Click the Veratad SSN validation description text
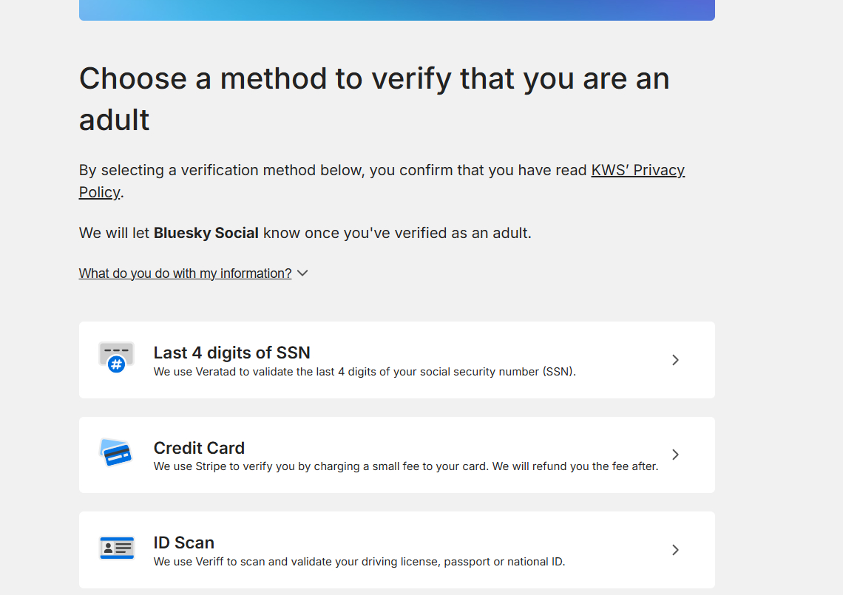Viewport: 843px width, 595px height. [365, 372]
